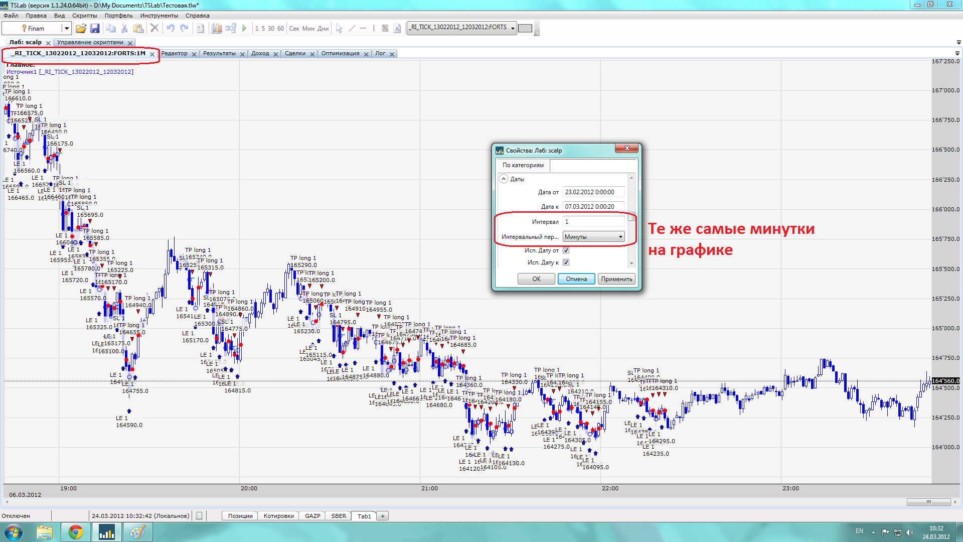Open the 'Скрипты' menu
This screenshot has width=963, height=542.
click(x=84, y=16)
